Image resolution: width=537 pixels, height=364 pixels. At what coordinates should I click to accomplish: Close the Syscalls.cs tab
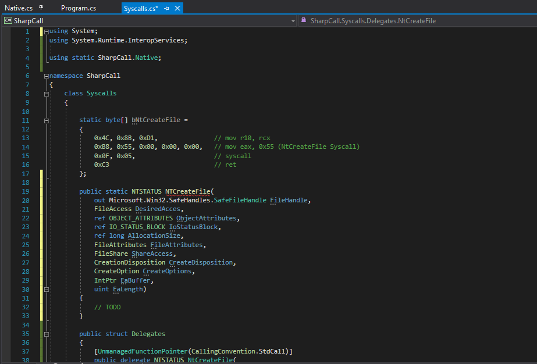(x=177, y=8)
